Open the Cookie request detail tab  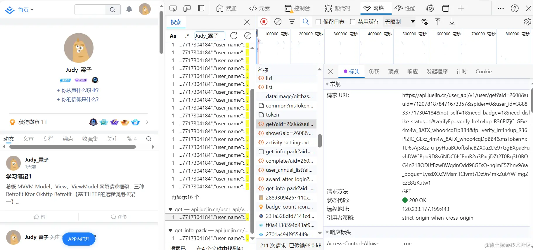coord(484,72)
